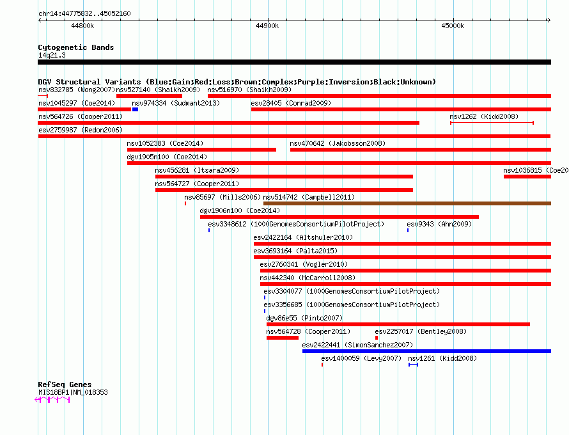Viewport: 569px width, 435px height.
Task: Select the esv2422164 (Altshuler2010) label
Action: [x=304, y=237]
